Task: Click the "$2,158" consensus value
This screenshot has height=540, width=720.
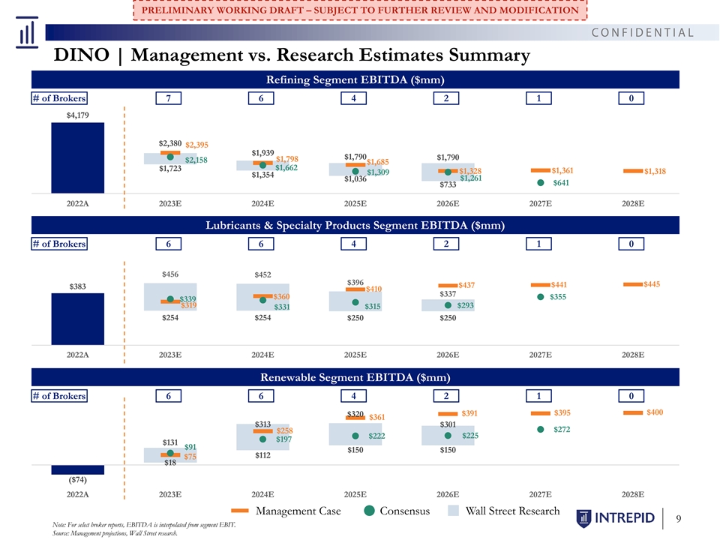Action: coord(196,160)
